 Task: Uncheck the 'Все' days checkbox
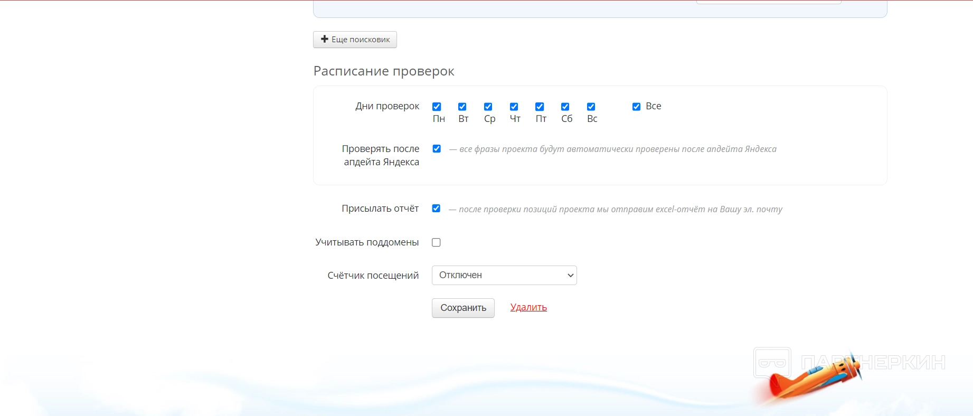click(x=637, y=107)
